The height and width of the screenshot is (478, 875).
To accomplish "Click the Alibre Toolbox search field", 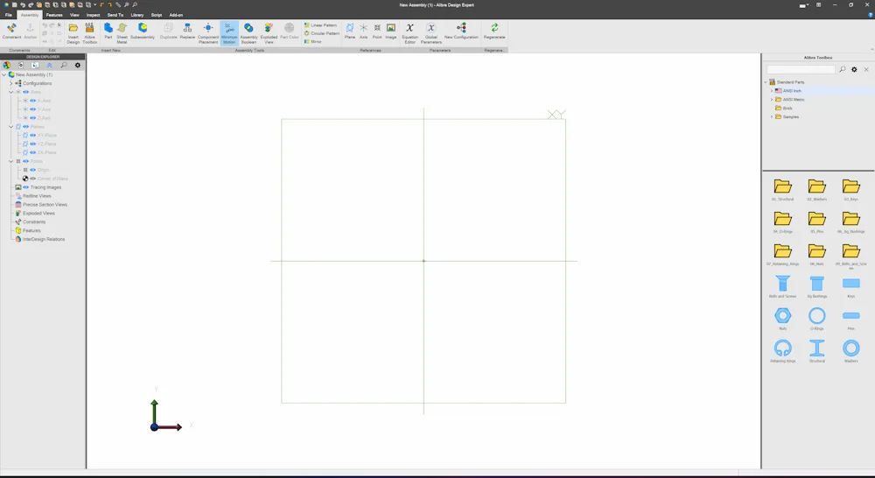I will [x=801, y=69].
